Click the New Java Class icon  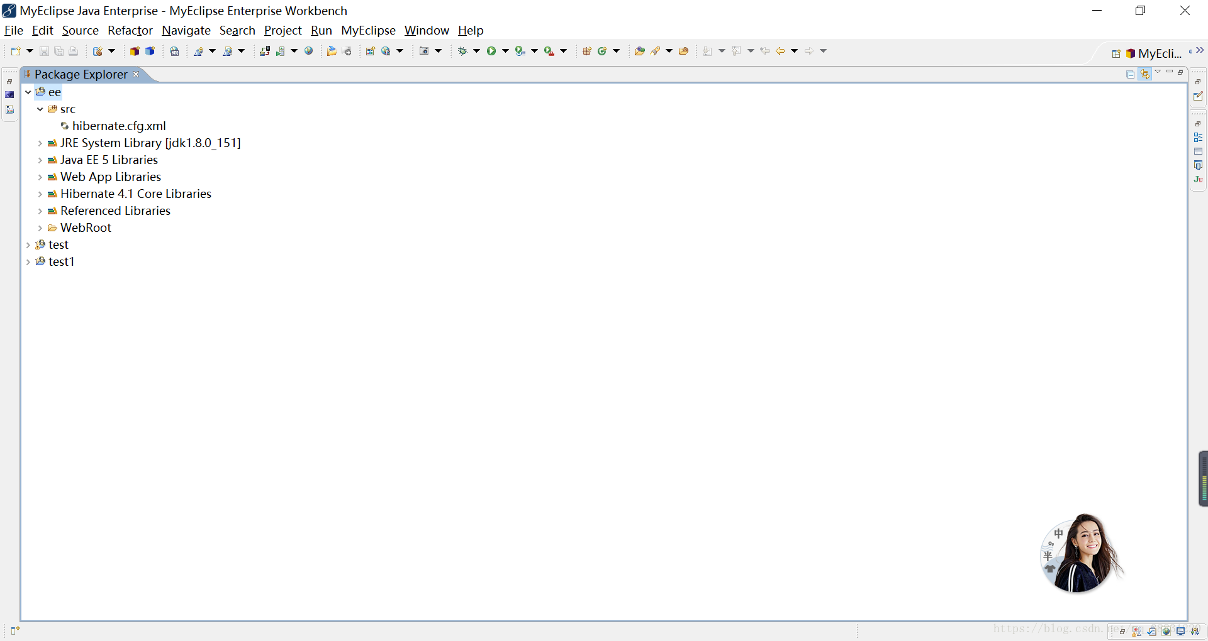pos(602,51)
